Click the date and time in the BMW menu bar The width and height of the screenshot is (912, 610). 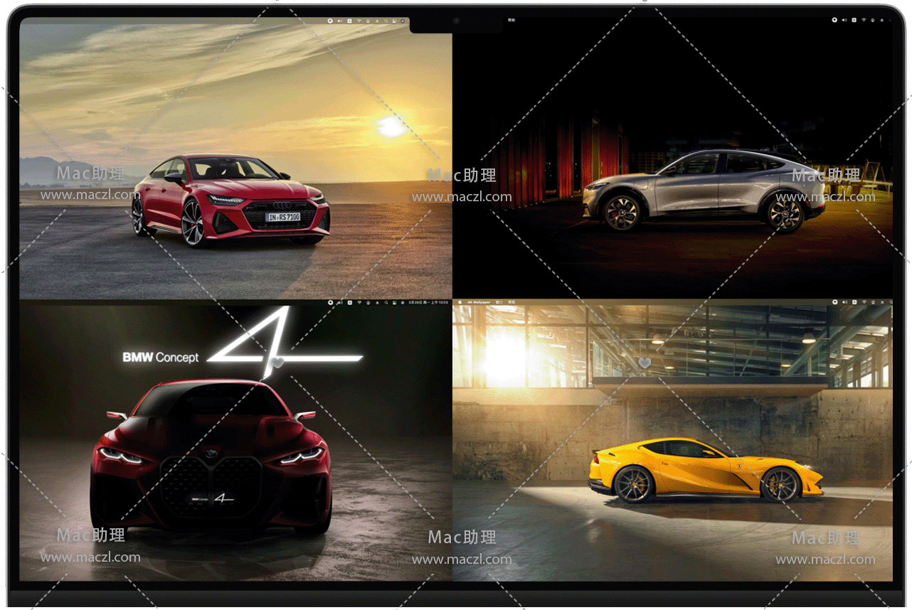(x=427, y=303)
